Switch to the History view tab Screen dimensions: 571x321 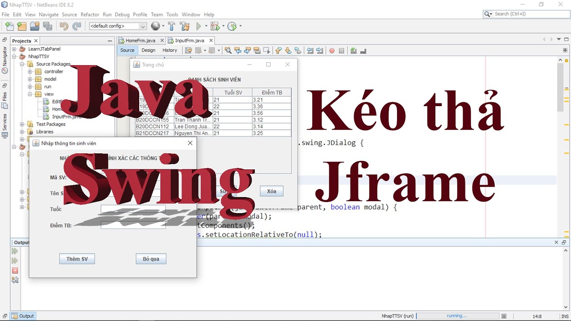tap(170, 50)
